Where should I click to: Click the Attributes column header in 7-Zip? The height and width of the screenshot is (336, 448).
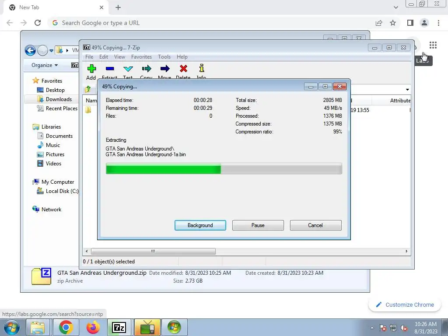coord(400,100)
